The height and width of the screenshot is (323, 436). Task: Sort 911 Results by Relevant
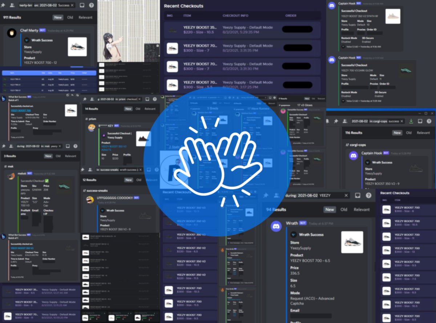(85, 17)
